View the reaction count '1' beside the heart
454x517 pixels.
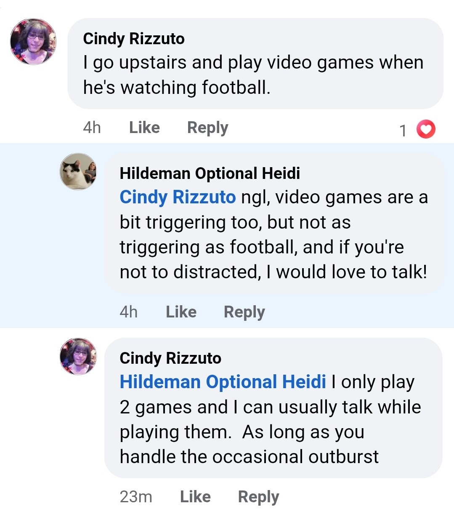pyautogui.click(x=403, y=131)
